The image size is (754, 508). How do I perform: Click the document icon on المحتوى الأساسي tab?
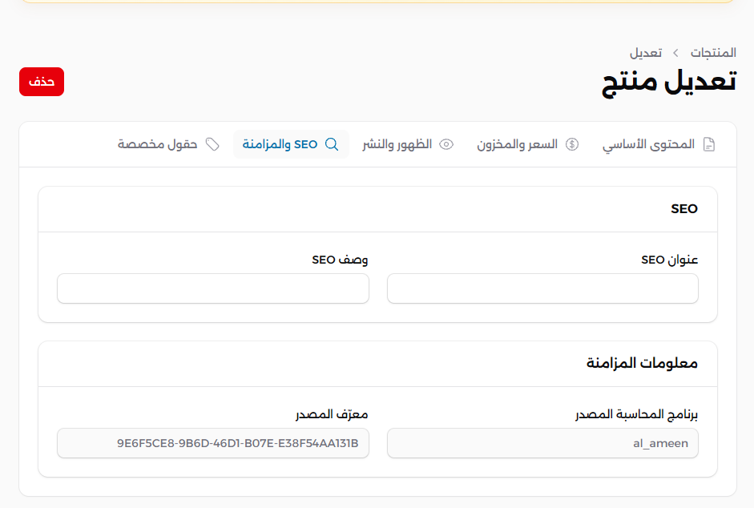point(709,144)
